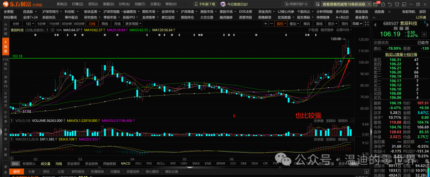Click 改参数 in VOL panel
The width and height of the screenshot is (430, 177).
(319, 121)
